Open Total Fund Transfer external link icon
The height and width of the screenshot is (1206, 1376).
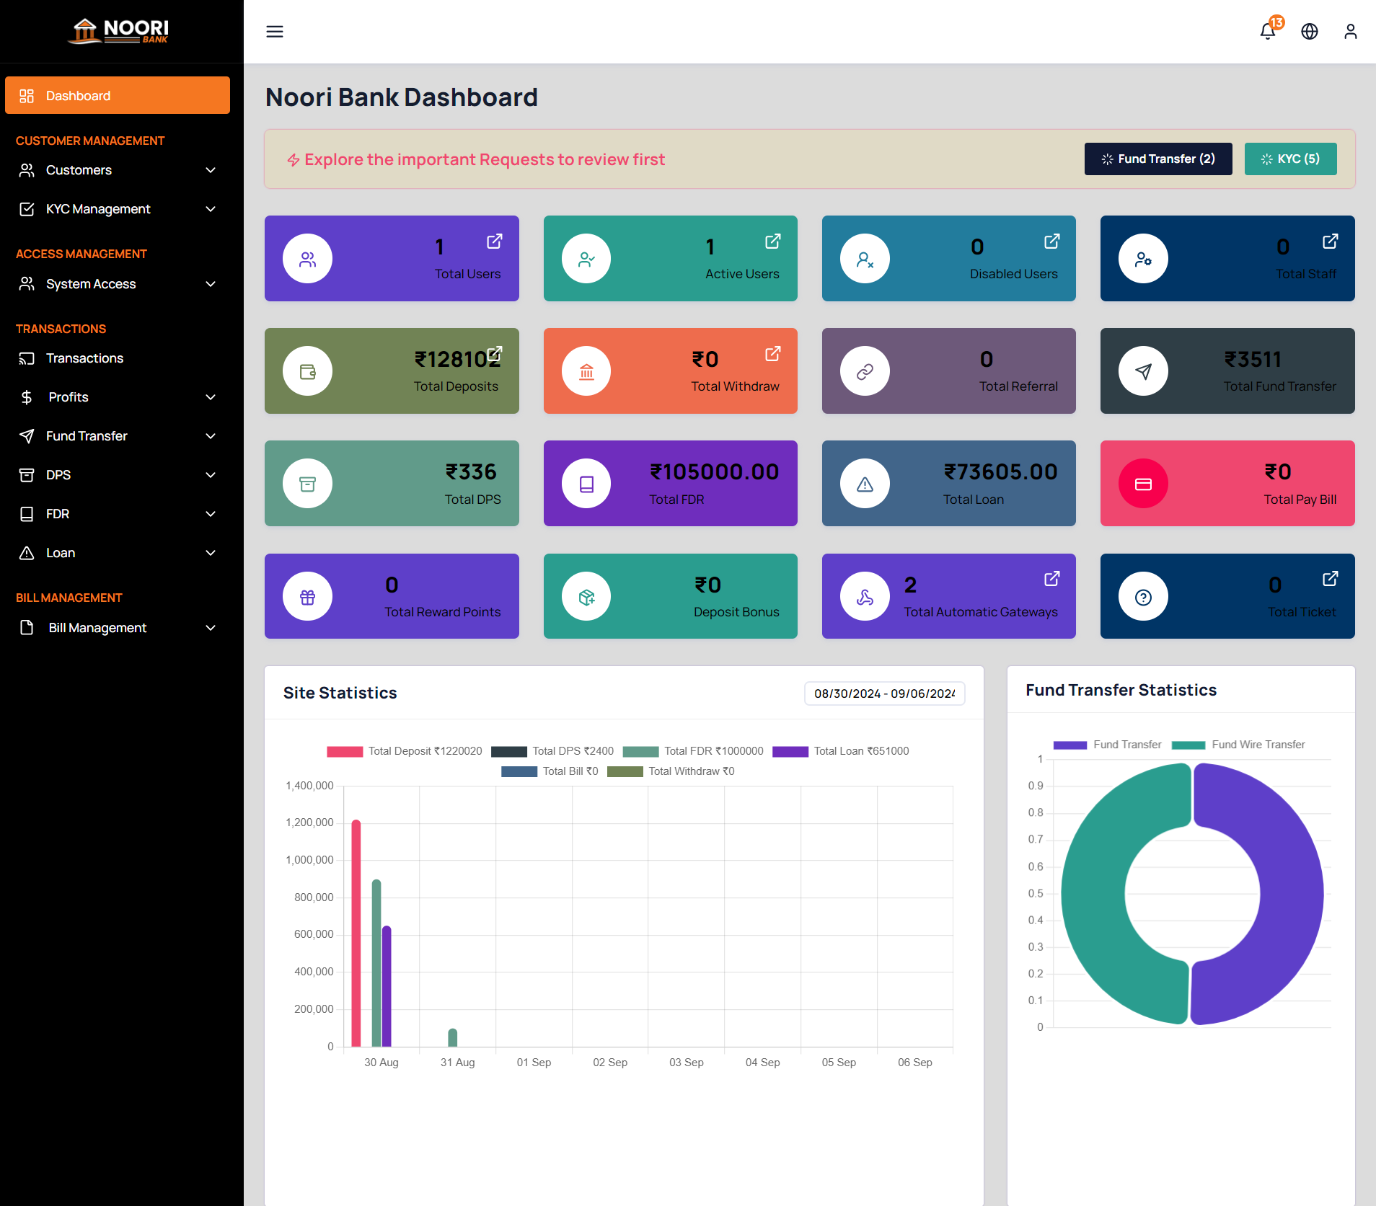pos(1331,355)
